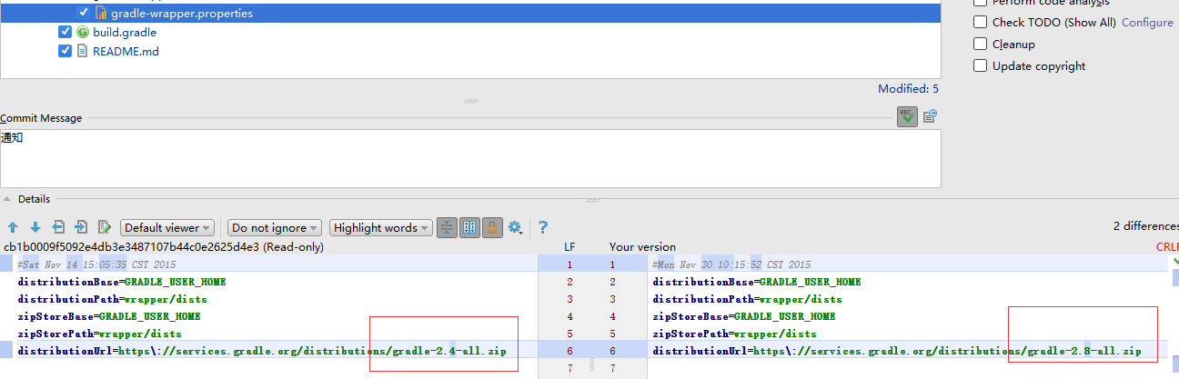
Task: Open diff help question mark
Action: point(543,227)
